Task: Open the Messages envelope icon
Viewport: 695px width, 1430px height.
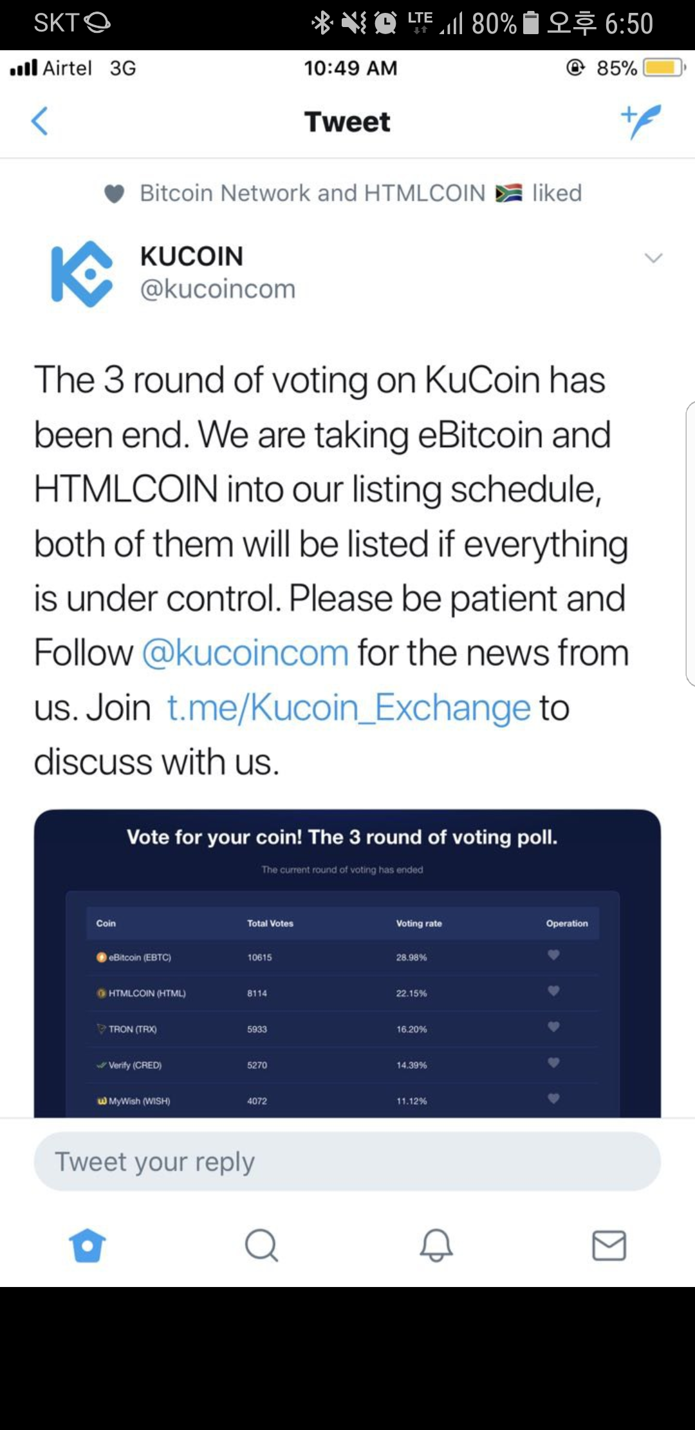Action: 609,1245
